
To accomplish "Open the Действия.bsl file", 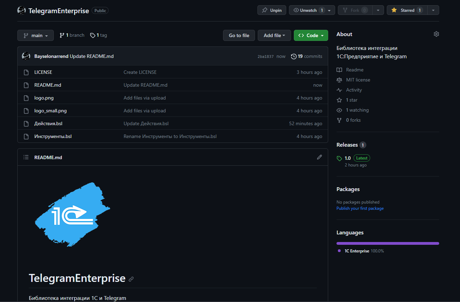I will (x=48, y=123).
